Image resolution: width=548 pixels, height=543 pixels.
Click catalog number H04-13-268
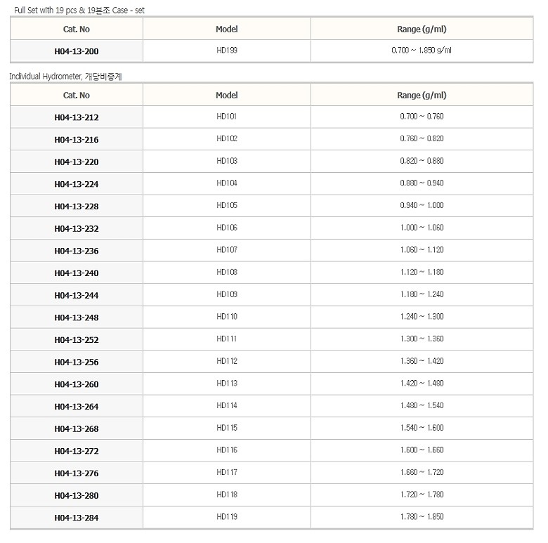tap(77, 429)
